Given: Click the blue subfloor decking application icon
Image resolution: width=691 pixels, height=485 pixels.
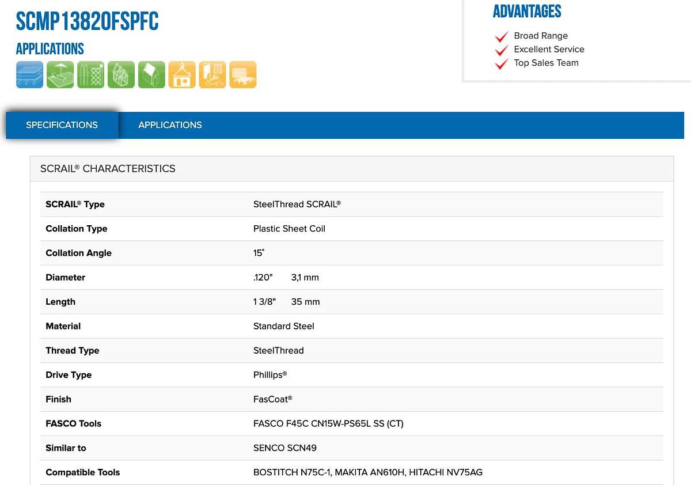Looking at the screenshot, I should 29,75.
